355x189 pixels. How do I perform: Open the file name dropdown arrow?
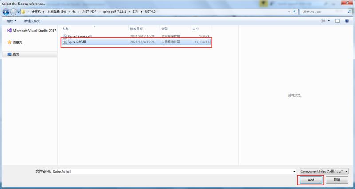pos(294,171)
